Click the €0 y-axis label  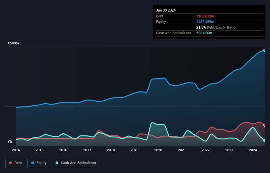(x=10, y=142)
